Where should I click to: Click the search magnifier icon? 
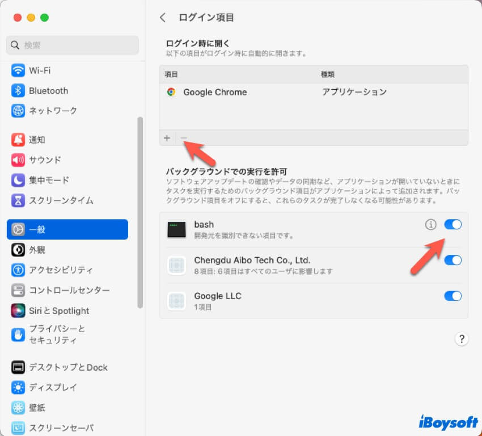pos(15,45)
